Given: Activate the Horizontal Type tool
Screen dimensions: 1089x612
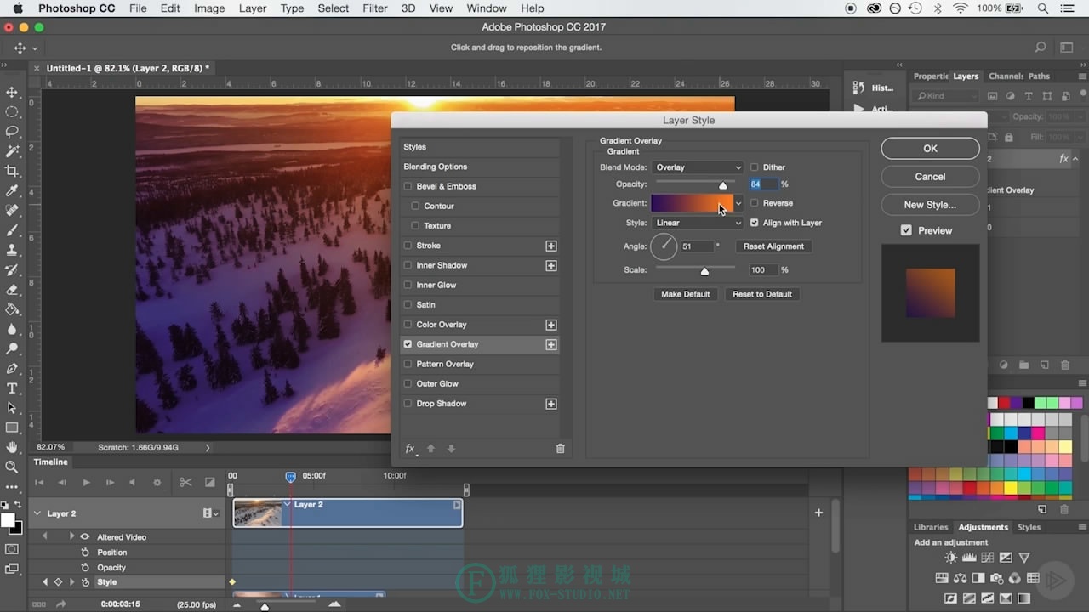Looking at the screenshot, I should click(12, 388).
